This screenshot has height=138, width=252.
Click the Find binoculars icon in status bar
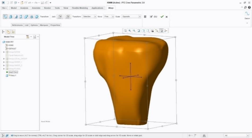point(204,136)
